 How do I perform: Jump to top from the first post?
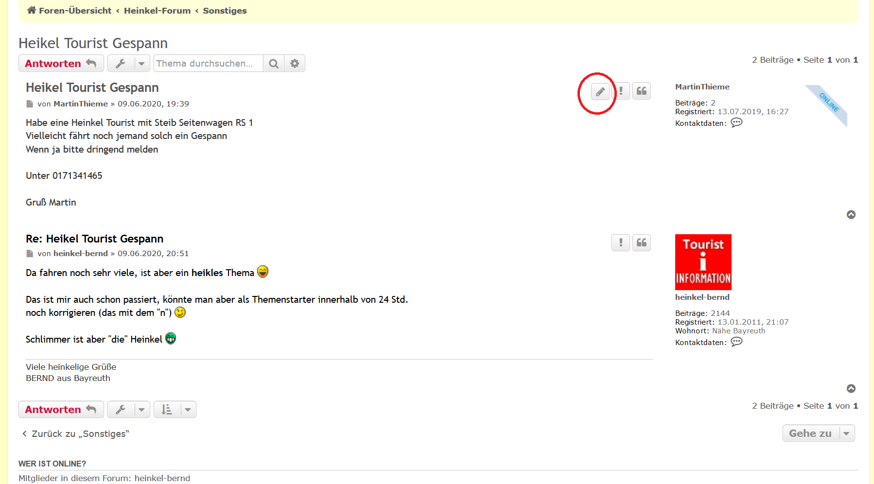(x=851, y=214)
